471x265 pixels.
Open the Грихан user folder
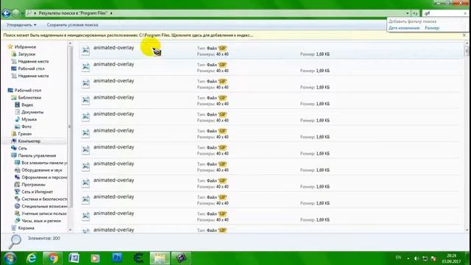click(x=24, y=134)
